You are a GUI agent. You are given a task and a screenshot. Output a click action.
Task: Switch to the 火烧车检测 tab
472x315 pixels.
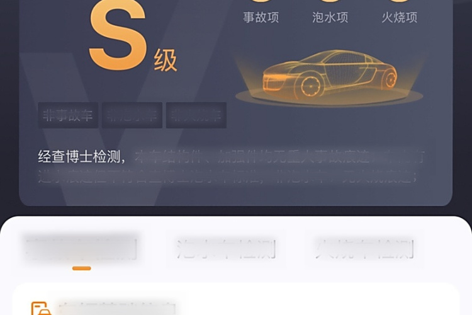pyautogui.click(x=365, y=249)
